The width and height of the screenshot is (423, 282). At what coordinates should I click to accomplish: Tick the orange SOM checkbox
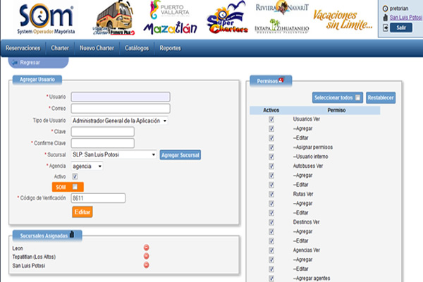(75, 187)
